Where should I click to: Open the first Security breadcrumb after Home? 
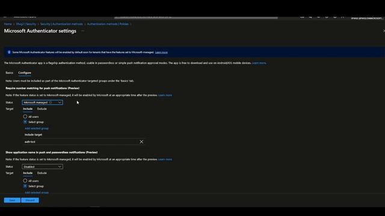point(26,24)
